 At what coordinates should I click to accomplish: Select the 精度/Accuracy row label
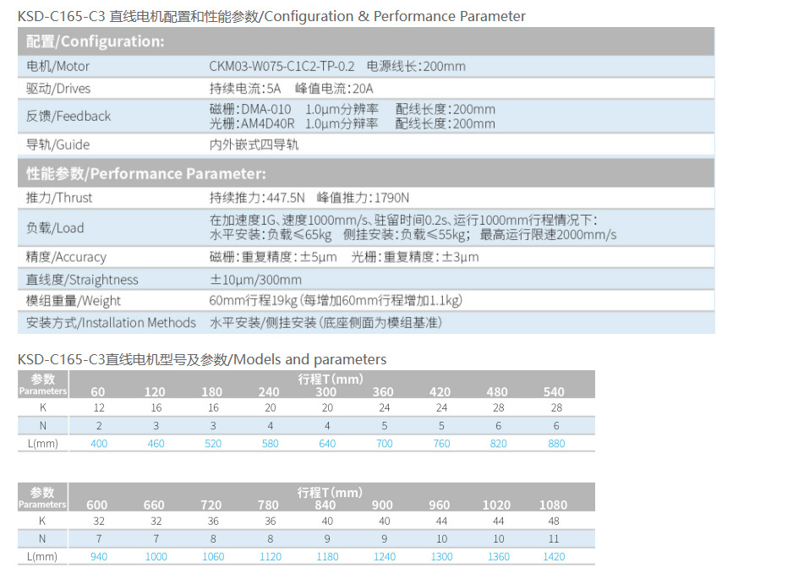(66, 257)
